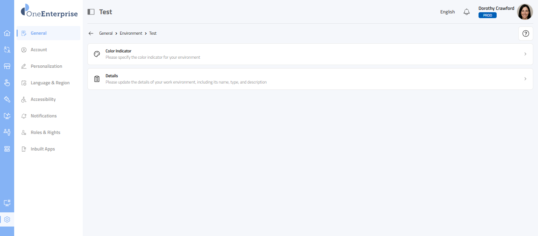Open Personalization settings
This screenshot has height=236, width=538.
tap(46, 66)
